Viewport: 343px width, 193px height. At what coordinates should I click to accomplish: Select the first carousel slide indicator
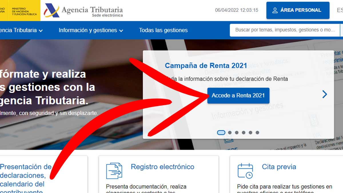(x=221, y=132)
